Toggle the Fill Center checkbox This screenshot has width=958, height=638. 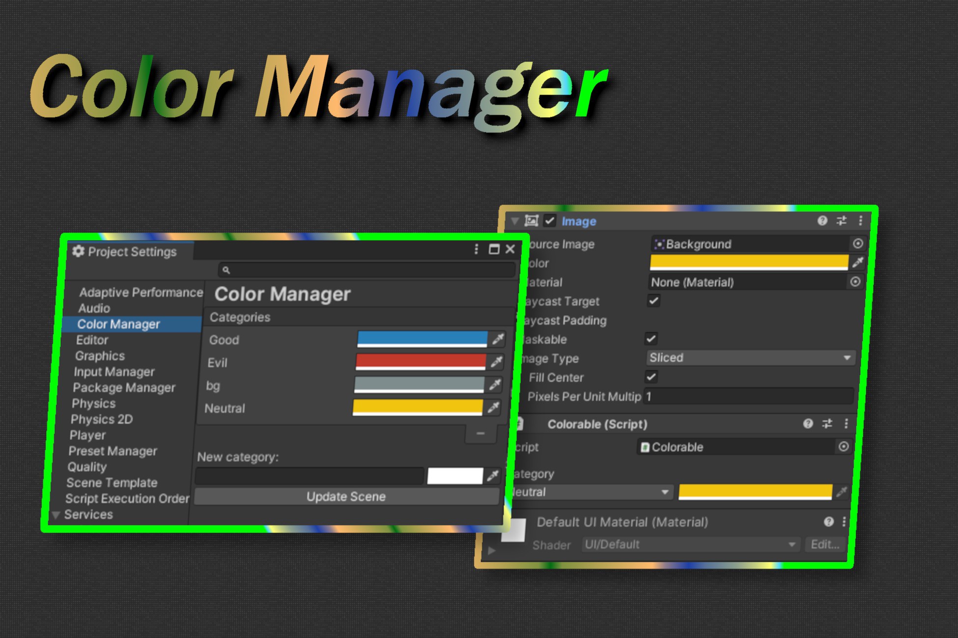click(x=653, y=377)
